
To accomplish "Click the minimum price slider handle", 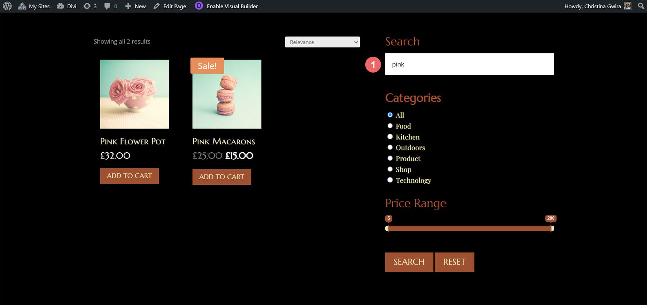I will click(387, 228).
